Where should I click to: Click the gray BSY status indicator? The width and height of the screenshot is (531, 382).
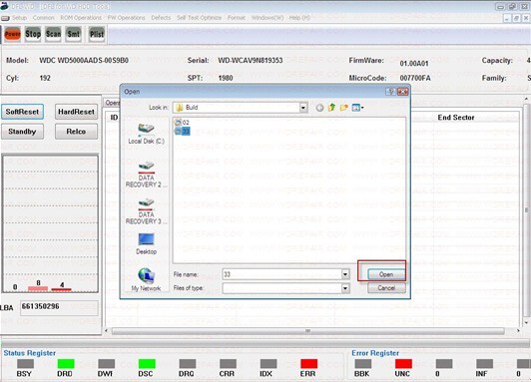[25, 364]
